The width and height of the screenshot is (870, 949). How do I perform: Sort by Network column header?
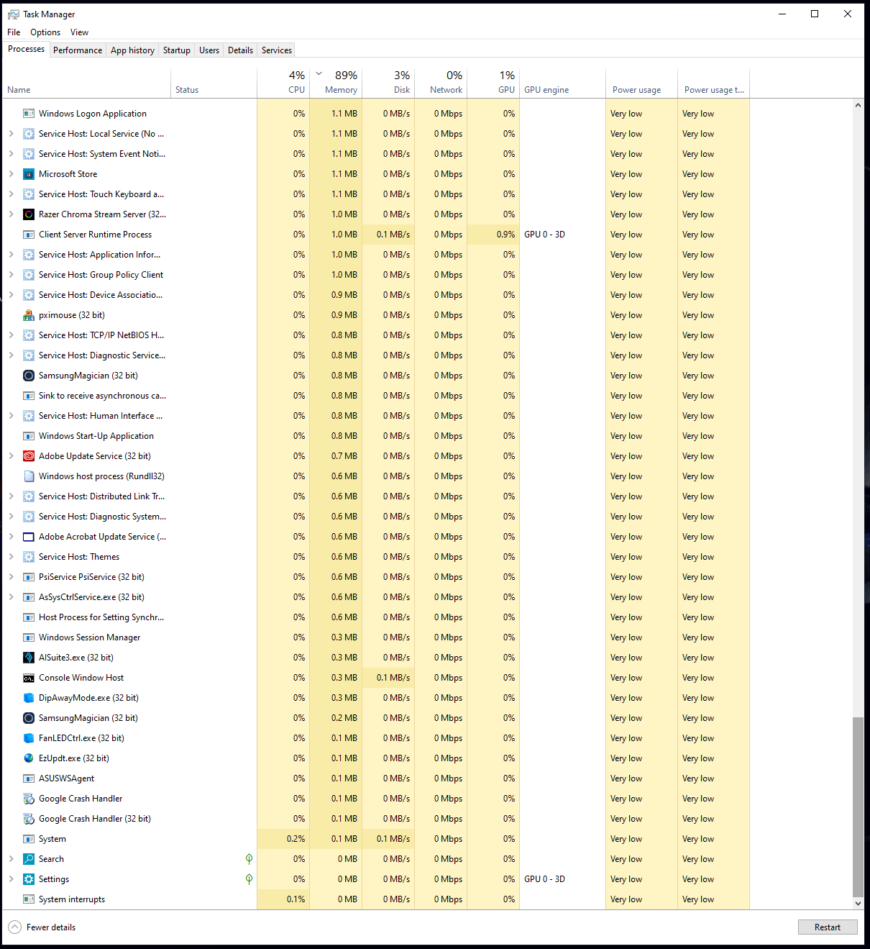tap(441, 83)
